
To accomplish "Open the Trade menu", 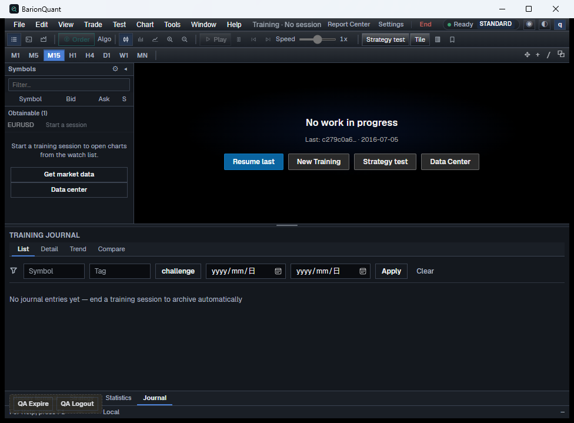I will tap(93, 25).
